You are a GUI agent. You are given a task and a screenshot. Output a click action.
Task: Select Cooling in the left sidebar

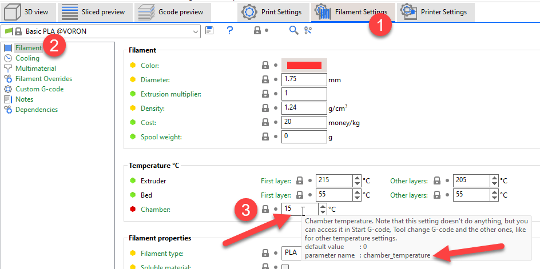pyautogui.click(x=27, y=58)
